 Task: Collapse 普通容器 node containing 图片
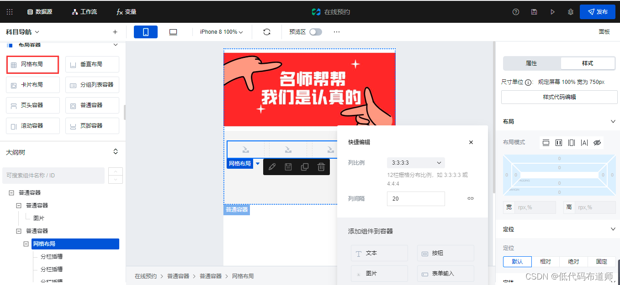(x=19, y=206)
